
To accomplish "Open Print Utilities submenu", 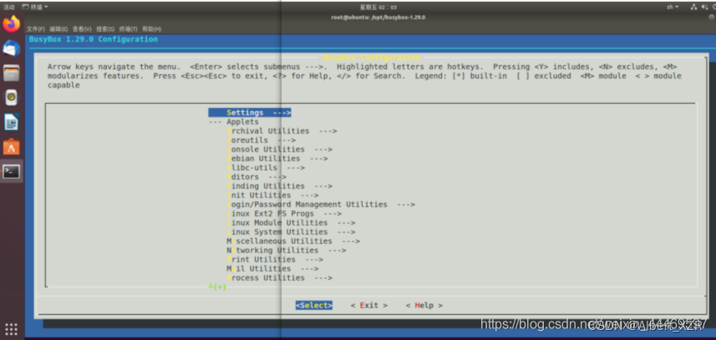I will click(275, 259).
